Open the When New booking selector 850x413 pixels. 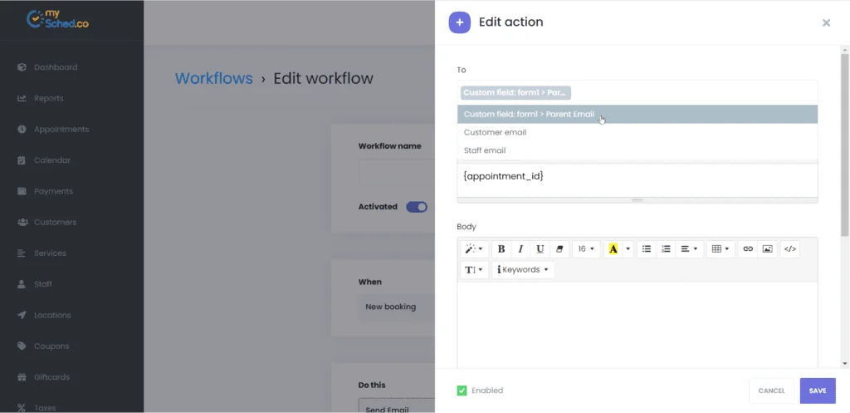[396, 307]
